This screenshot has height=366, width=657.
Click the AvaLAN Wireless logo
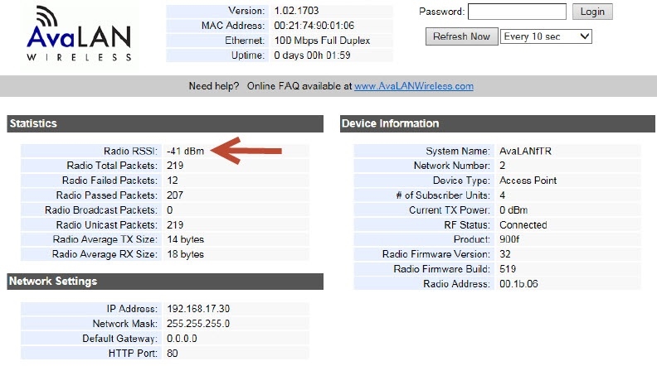[78, 34]
